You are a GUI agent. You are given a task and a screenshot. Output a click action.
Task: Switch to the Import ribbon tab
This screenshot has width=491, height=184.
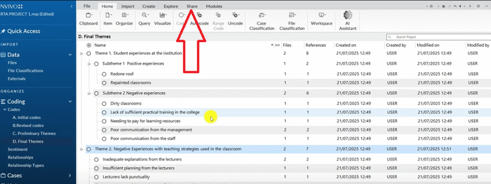click(x=128, y=6)
